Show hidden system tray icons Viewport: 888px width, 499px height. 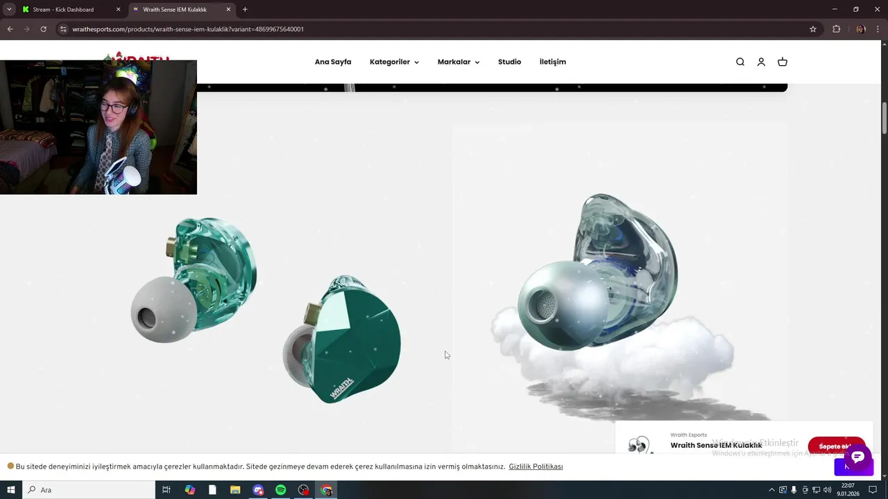[771, 490]
